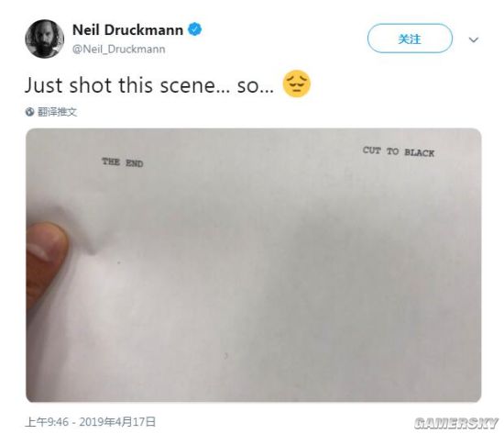Click the small speck near photo bottom center
The height and width of the screenshot is (434, 504).
pos(225,356)
